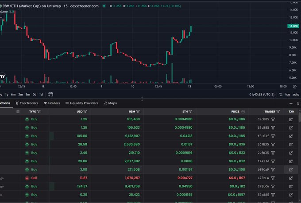This screenshot has width=301, height=203.
Task: Open transaction link for 11.87 USD sell
Action: (x=291, y=178)
